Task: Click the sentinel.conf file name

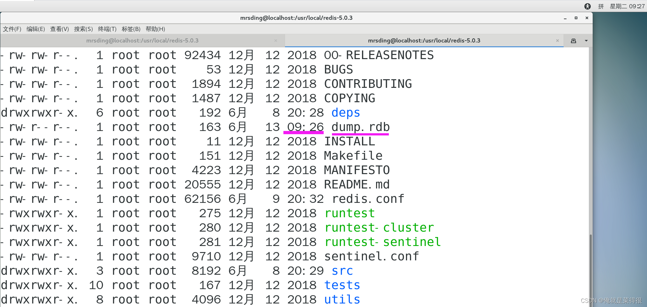Action: tap(372, 257)
